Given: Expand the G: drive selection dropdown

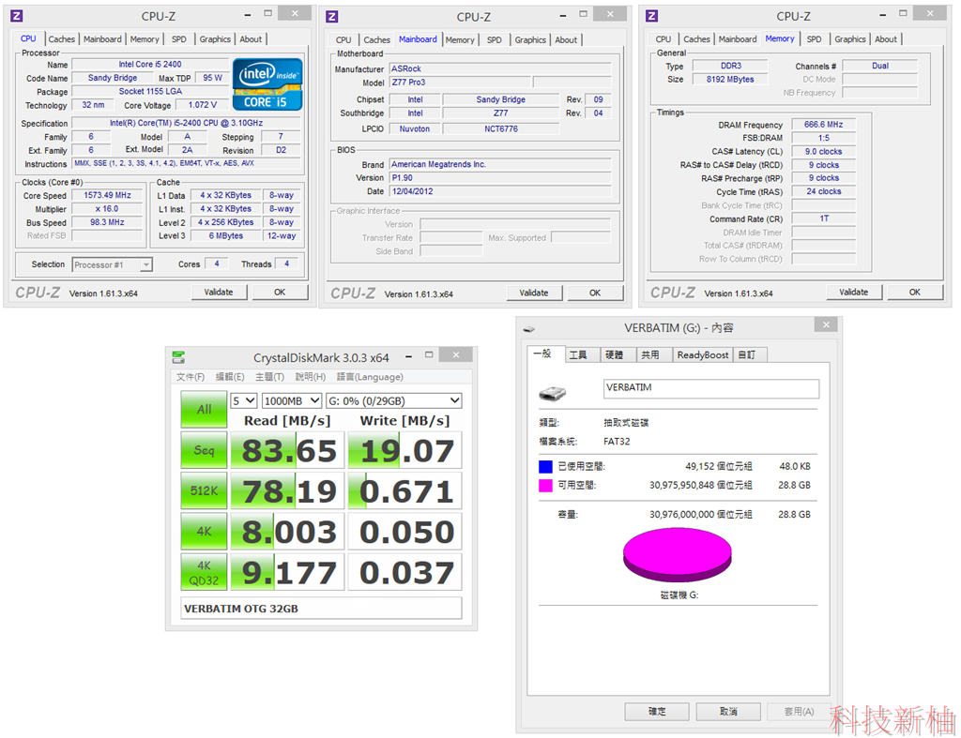Looking at the screenshot, I should [393, 400].
